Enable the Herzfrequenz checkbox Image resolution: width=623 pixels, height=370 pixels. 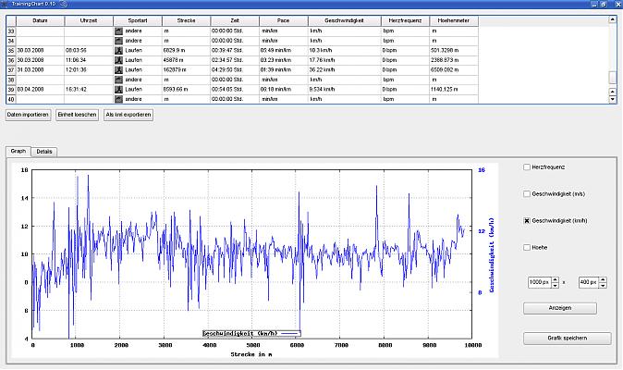527,166
